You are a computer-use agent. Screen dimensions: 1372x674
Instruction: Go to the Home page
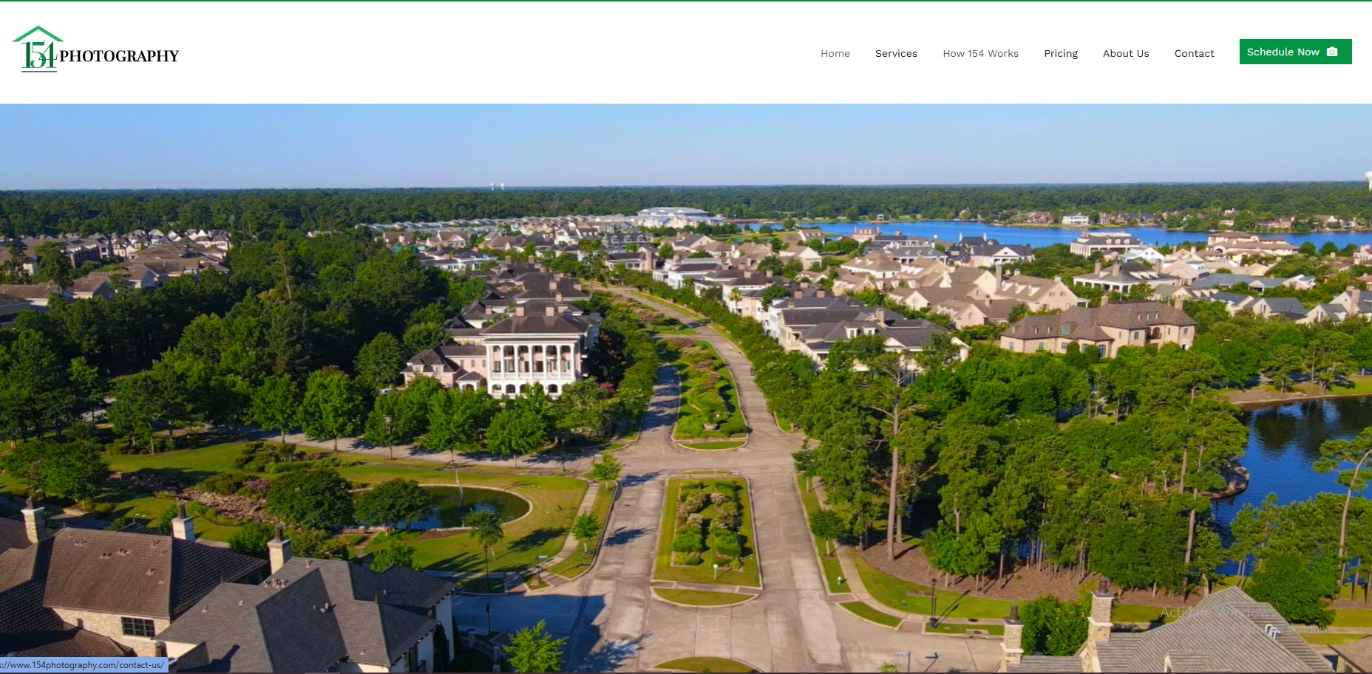(835, 53)
